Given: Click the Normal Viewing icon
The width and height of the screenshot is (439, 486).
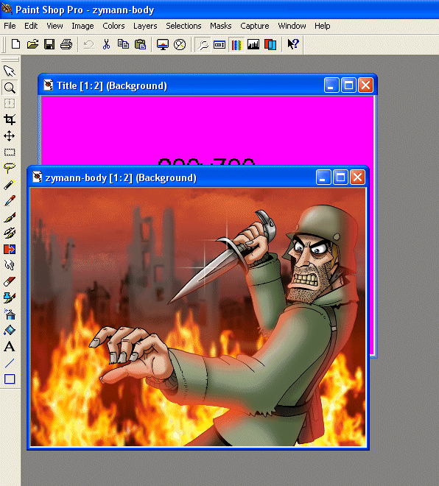Looking at the screenshot, I should point(180,44).
